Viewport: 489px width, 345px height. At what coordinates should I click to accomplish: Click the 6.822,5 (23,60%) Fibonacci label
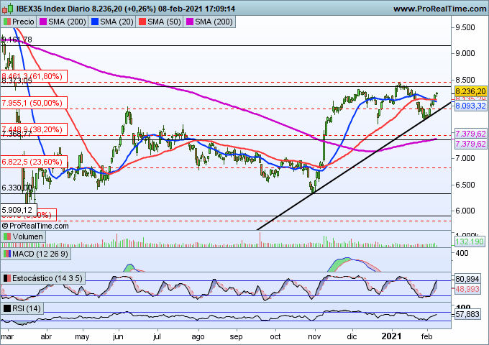(x=34, y=162)
